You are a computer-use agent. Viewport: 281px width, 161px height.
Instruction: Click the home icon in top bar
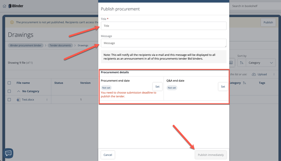(x=4, y=6)
